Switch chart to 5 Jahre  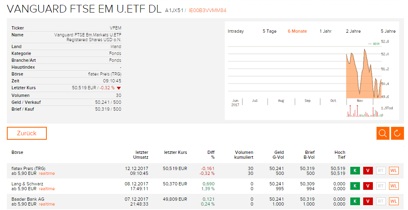click(x=388, y=31)
